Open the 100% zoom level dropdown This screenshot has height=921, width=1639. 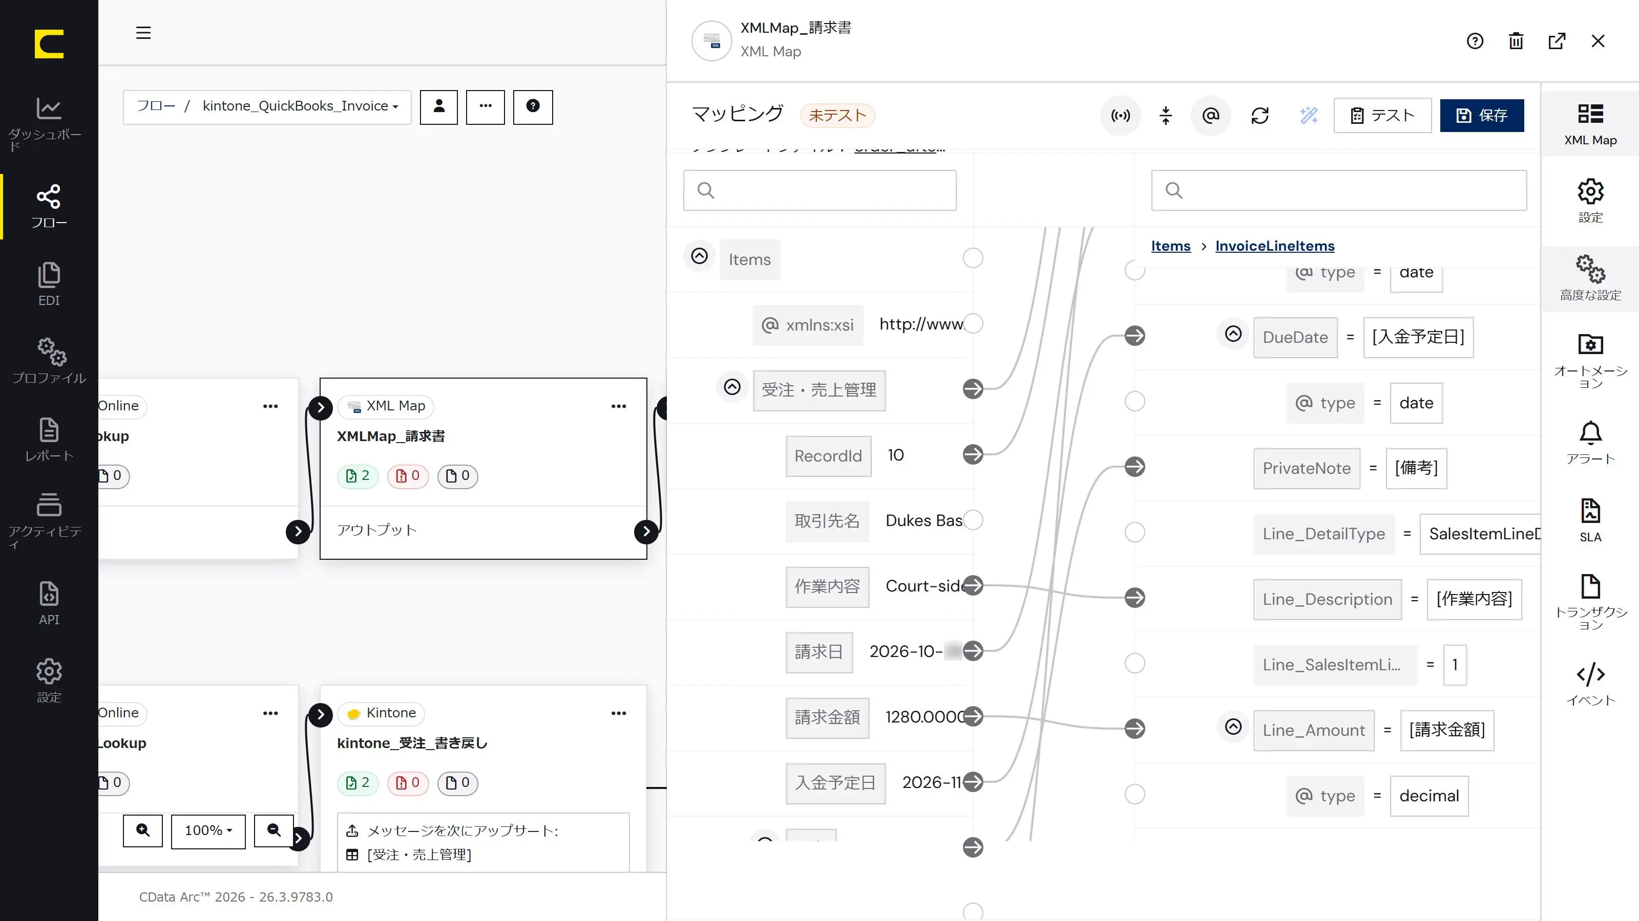[208, 831]
